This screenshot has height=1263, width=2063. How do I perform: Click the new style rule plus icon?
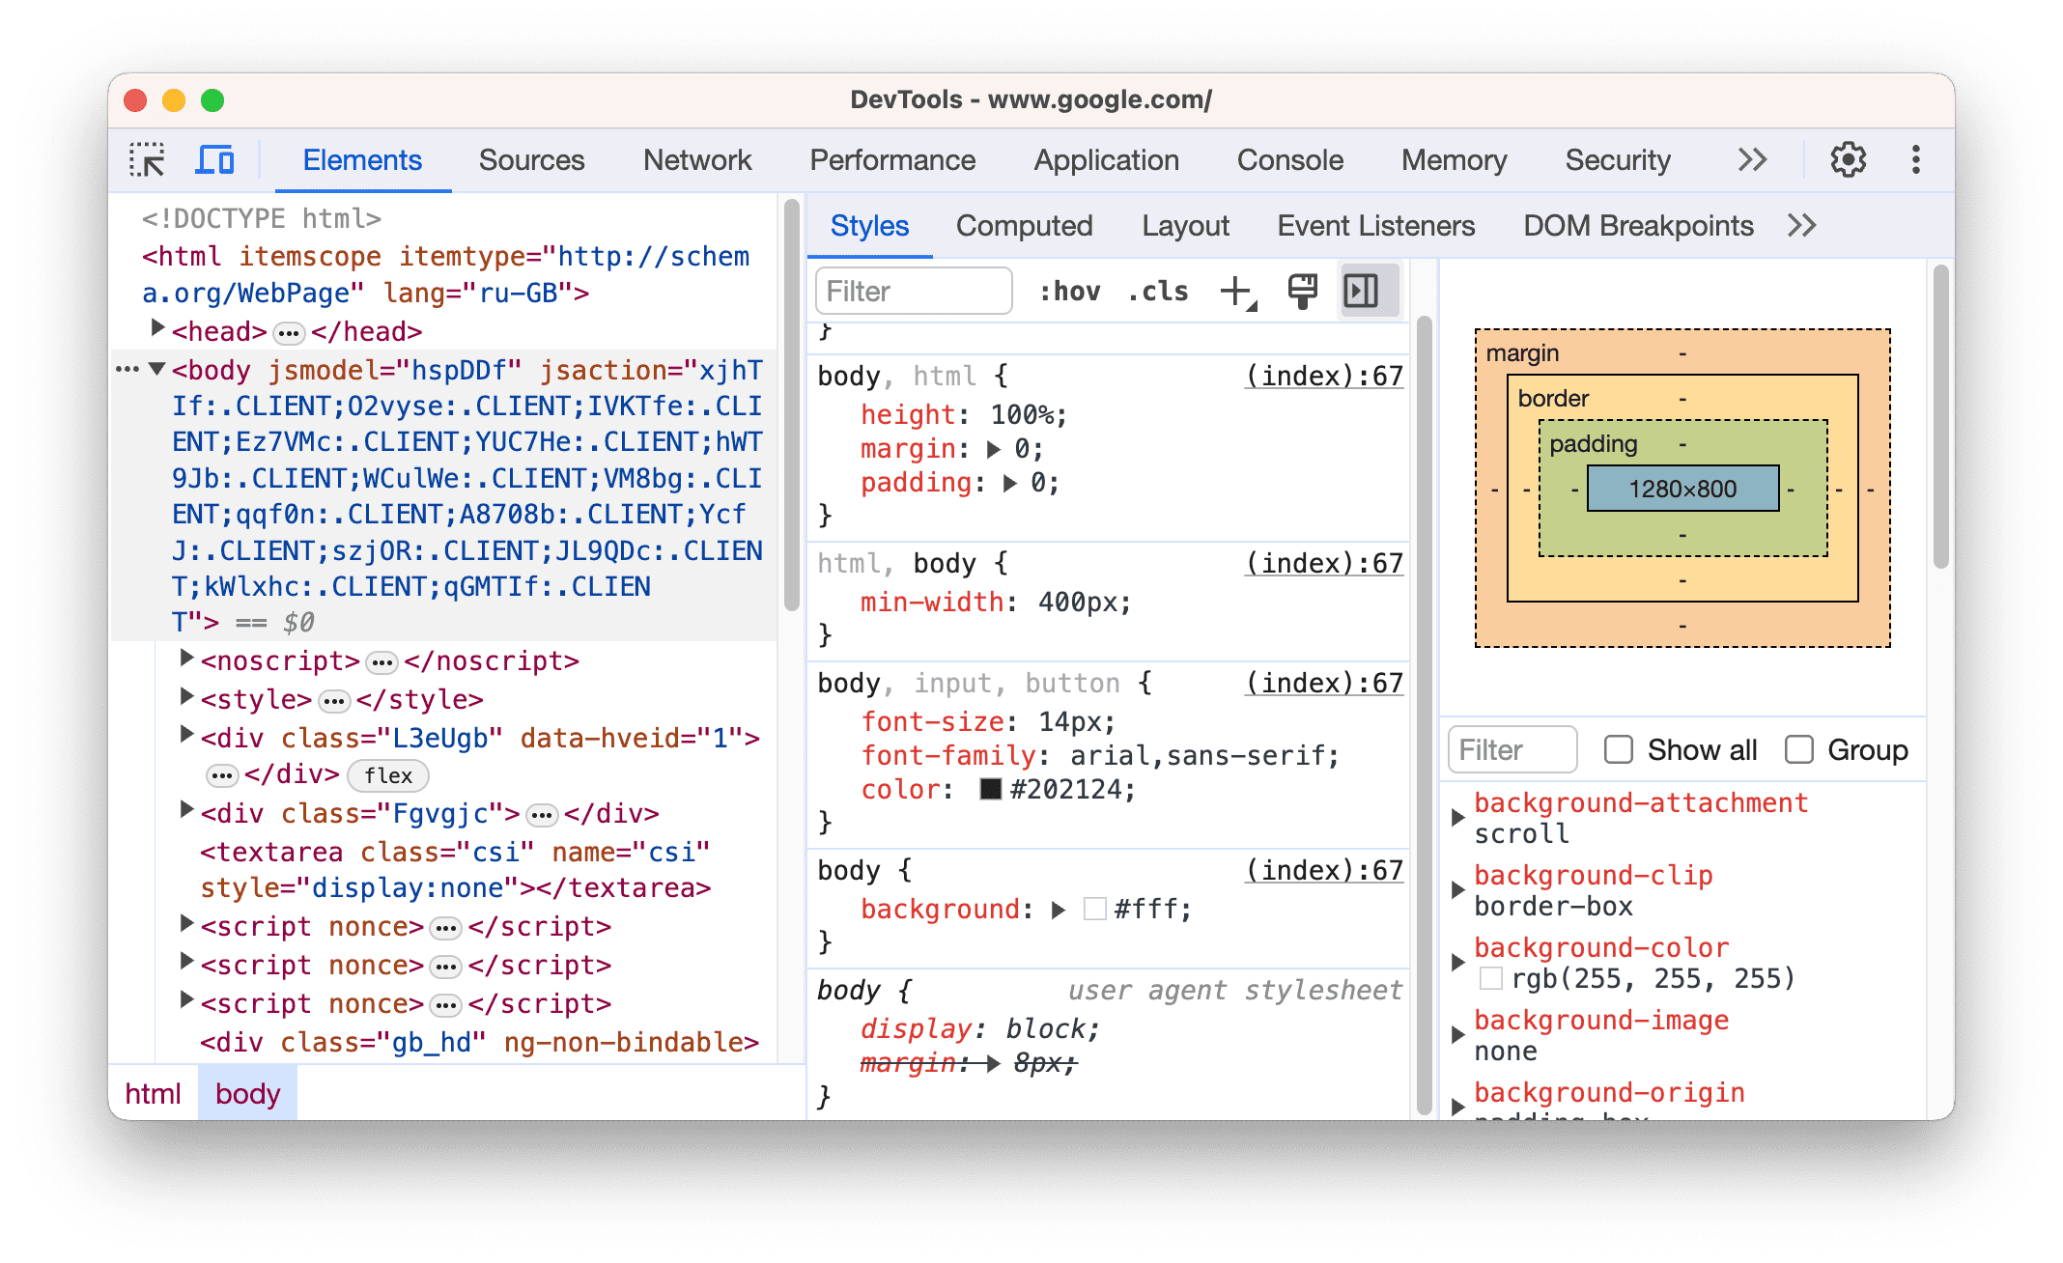click(1244, 291)
